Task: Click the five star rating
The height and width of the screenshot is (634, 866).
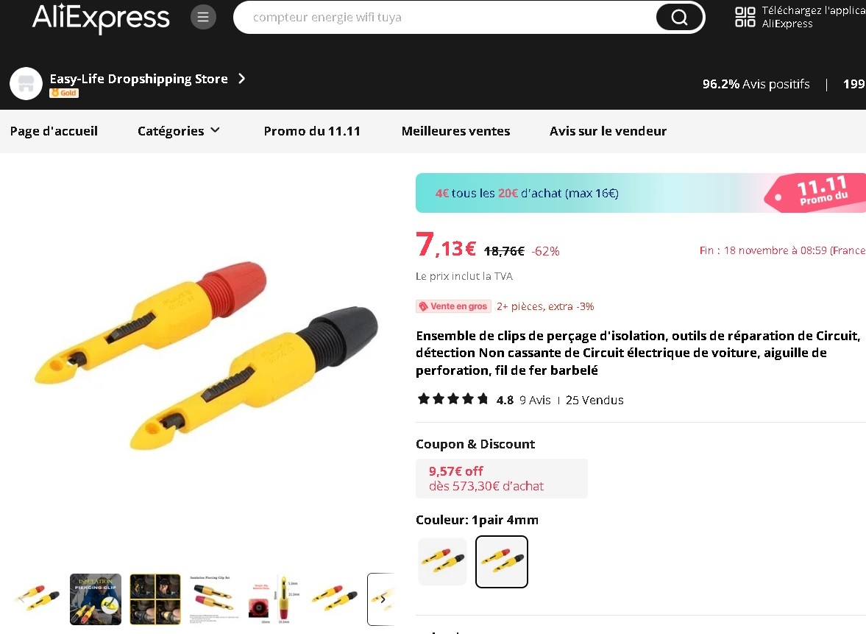Action: [x=453, y=399]
